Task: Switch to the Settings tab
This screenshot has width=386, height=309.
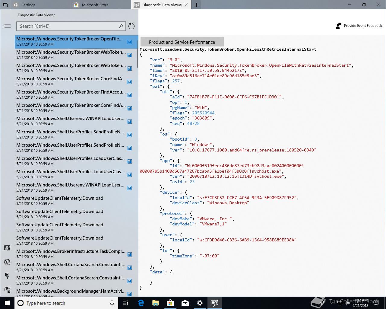Action: [x=41, y=5]
